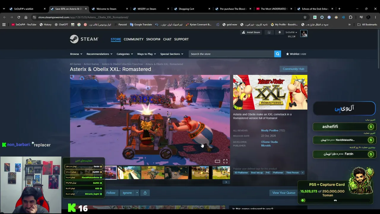Expand the Categories dropdown
The width and height of the screenshot is (380, 214).
pyautogui.click(x=125, y=54)
